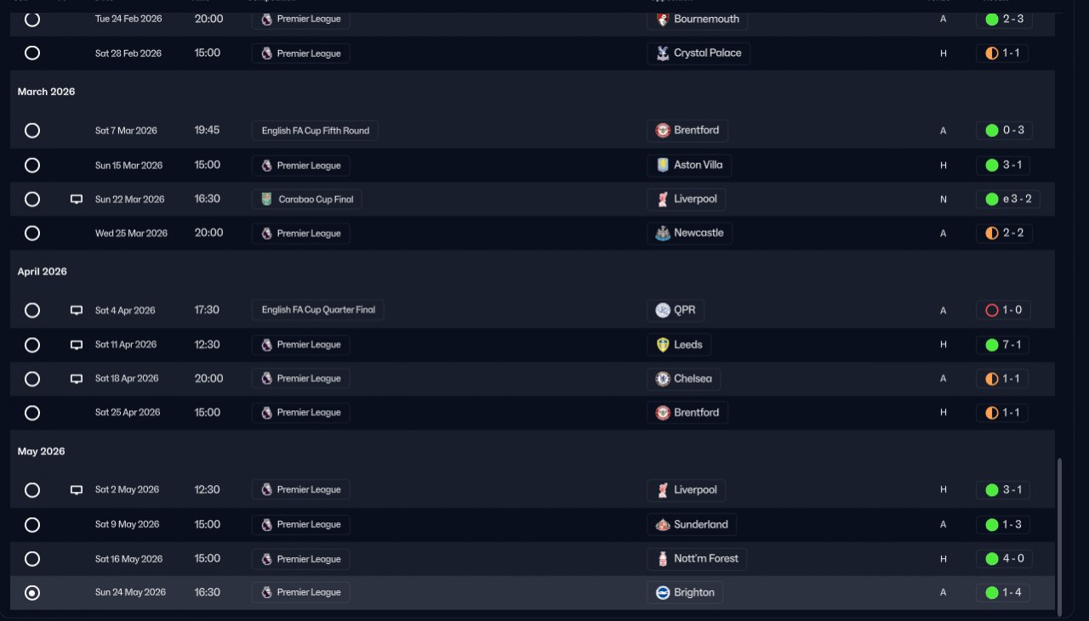Viewport: 1089px width, 621px height.
Task: Click the 1 - 0 loss result versus QPR
Action: (x=1004, y=310)
